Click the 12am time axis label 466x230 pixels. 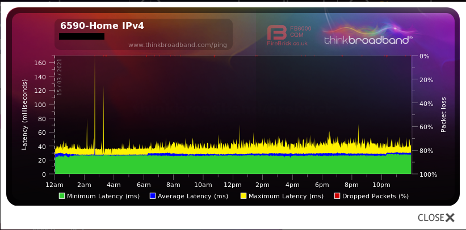[54, 185]
